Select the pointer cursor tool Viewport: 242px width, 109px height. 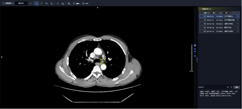click(x=36, y=3)
